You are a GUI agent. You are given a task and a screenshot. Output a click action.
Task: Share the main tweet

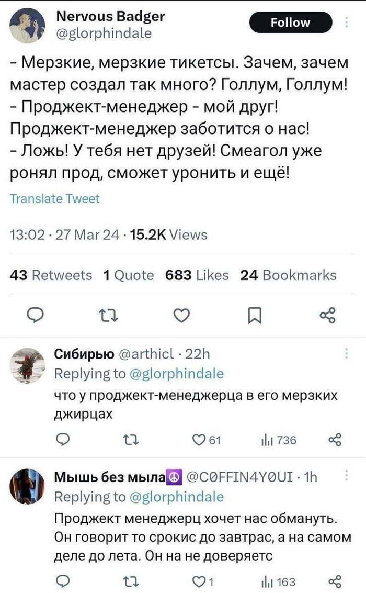tap(327, 316)
